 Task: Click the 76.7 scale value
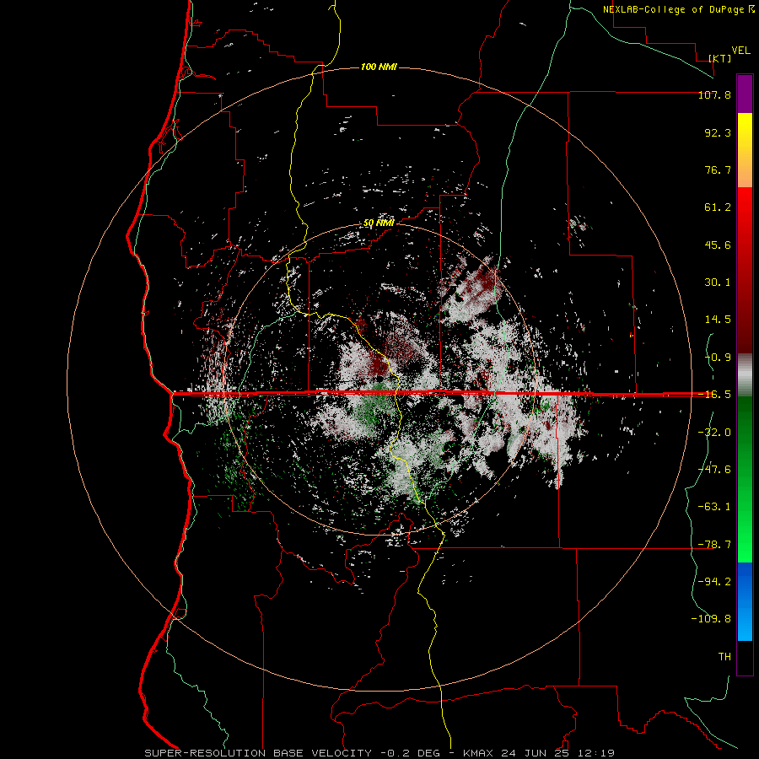(718, 170)
